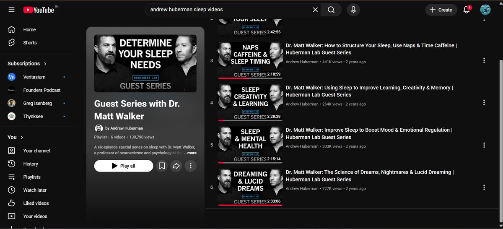The image size is (503, 229).
Task: Click the search magnifier button
Action: pyautogui.click(x=331, y=10)
